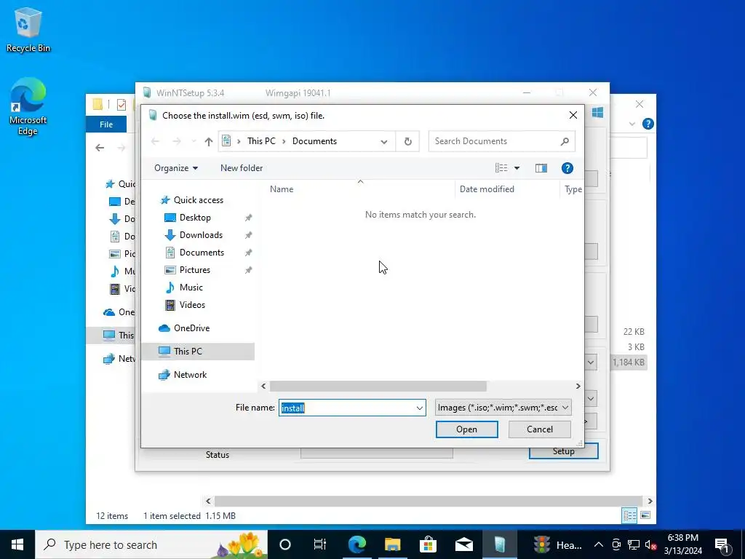Open File Explorer from taskbar

[x=392, y=544]
